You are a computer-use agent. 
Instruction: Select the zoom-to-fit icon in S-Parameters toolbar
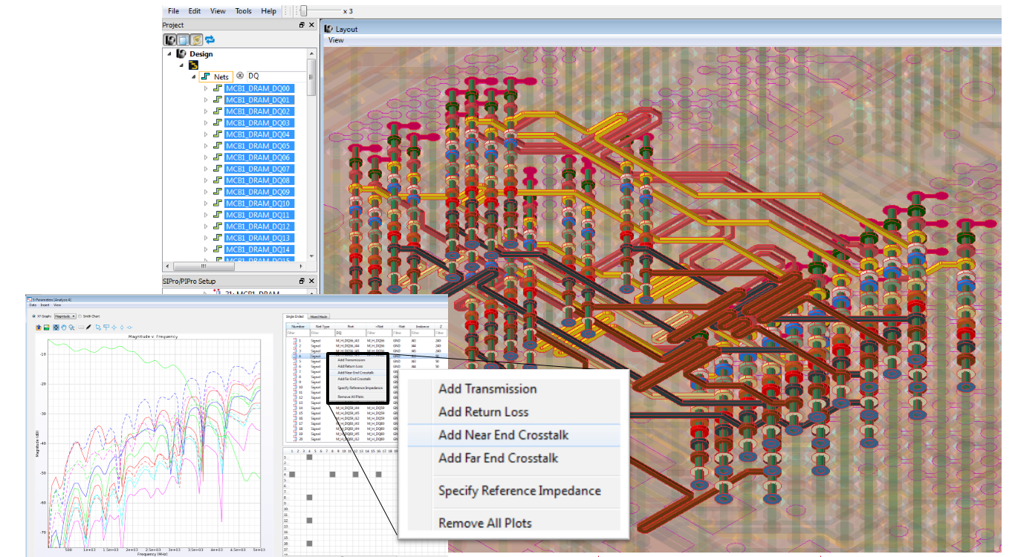point(56,327)
